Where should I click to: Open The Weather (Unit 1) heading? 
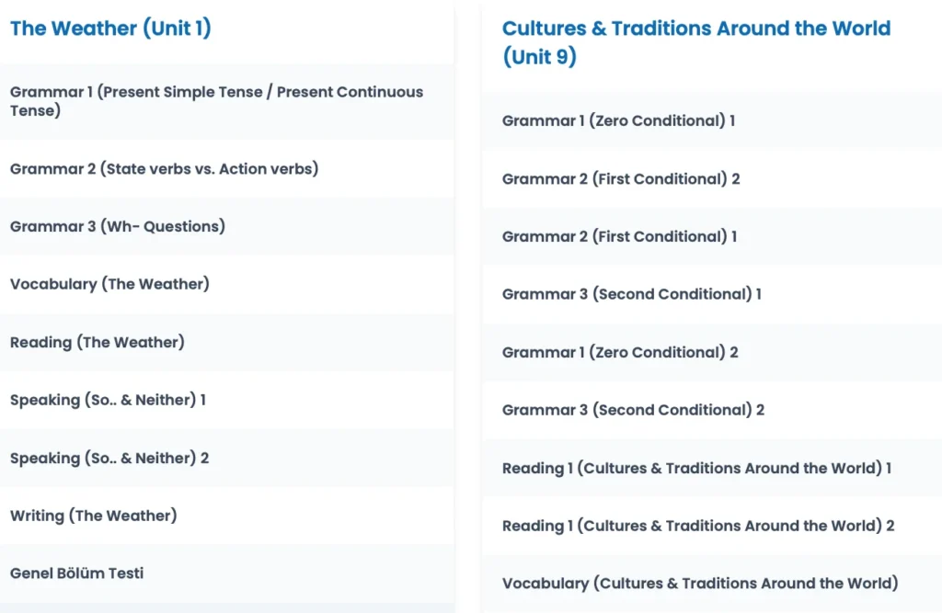110,28
